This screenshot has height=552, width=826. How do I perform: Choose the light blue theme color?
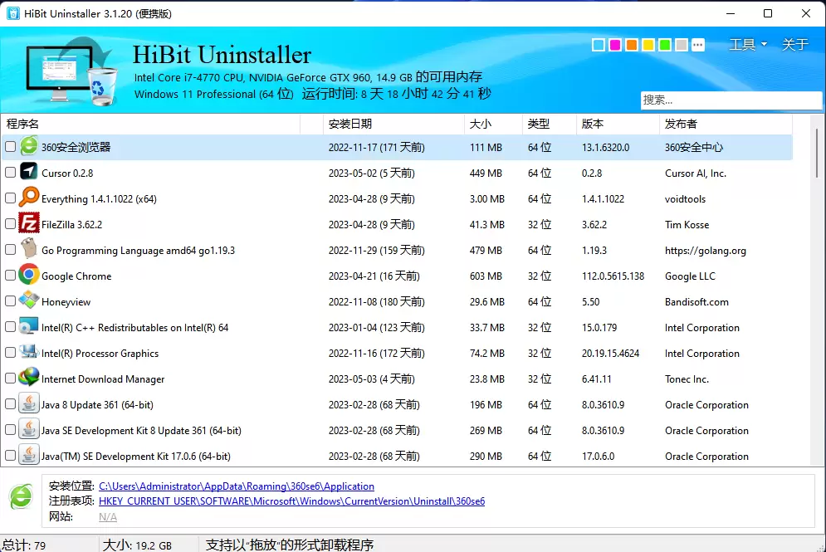pos(599,45)
